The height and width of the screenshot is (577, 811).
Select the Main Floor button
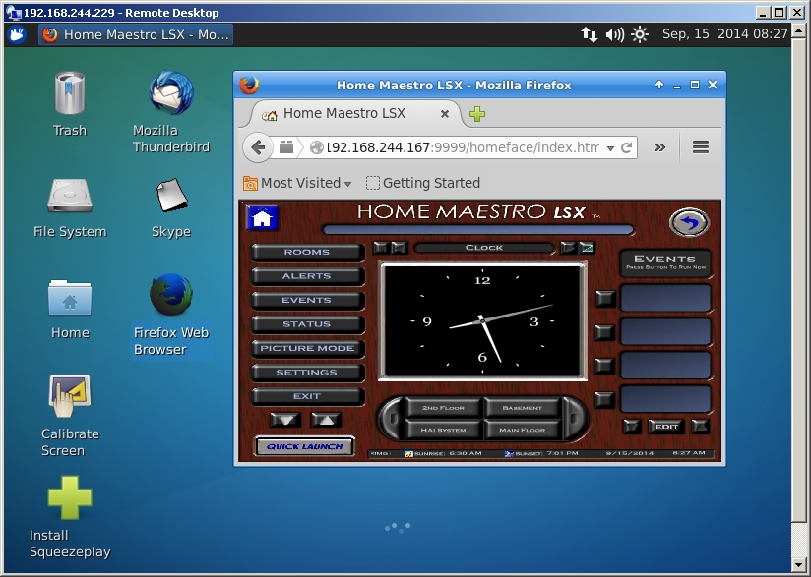click(x=523, y=430)
